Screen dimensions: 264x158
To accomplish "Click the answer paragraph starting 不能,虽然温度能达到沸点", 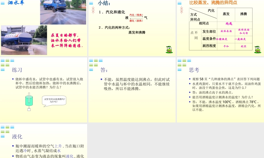I will coord(137,84).
